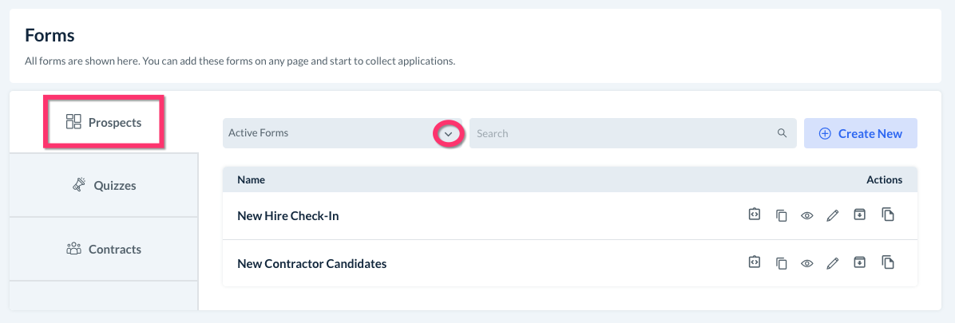The height and width of the screenshot is (323, 955).
Task: Click the search magnifier icon
Action: (x=783, y=134)
